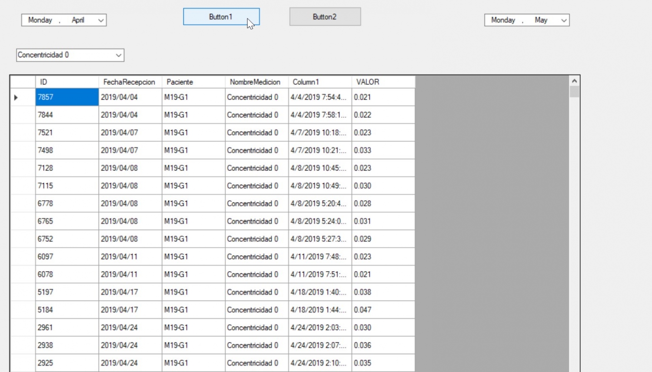Select cell with ID 2925

(x=67, y=363)
